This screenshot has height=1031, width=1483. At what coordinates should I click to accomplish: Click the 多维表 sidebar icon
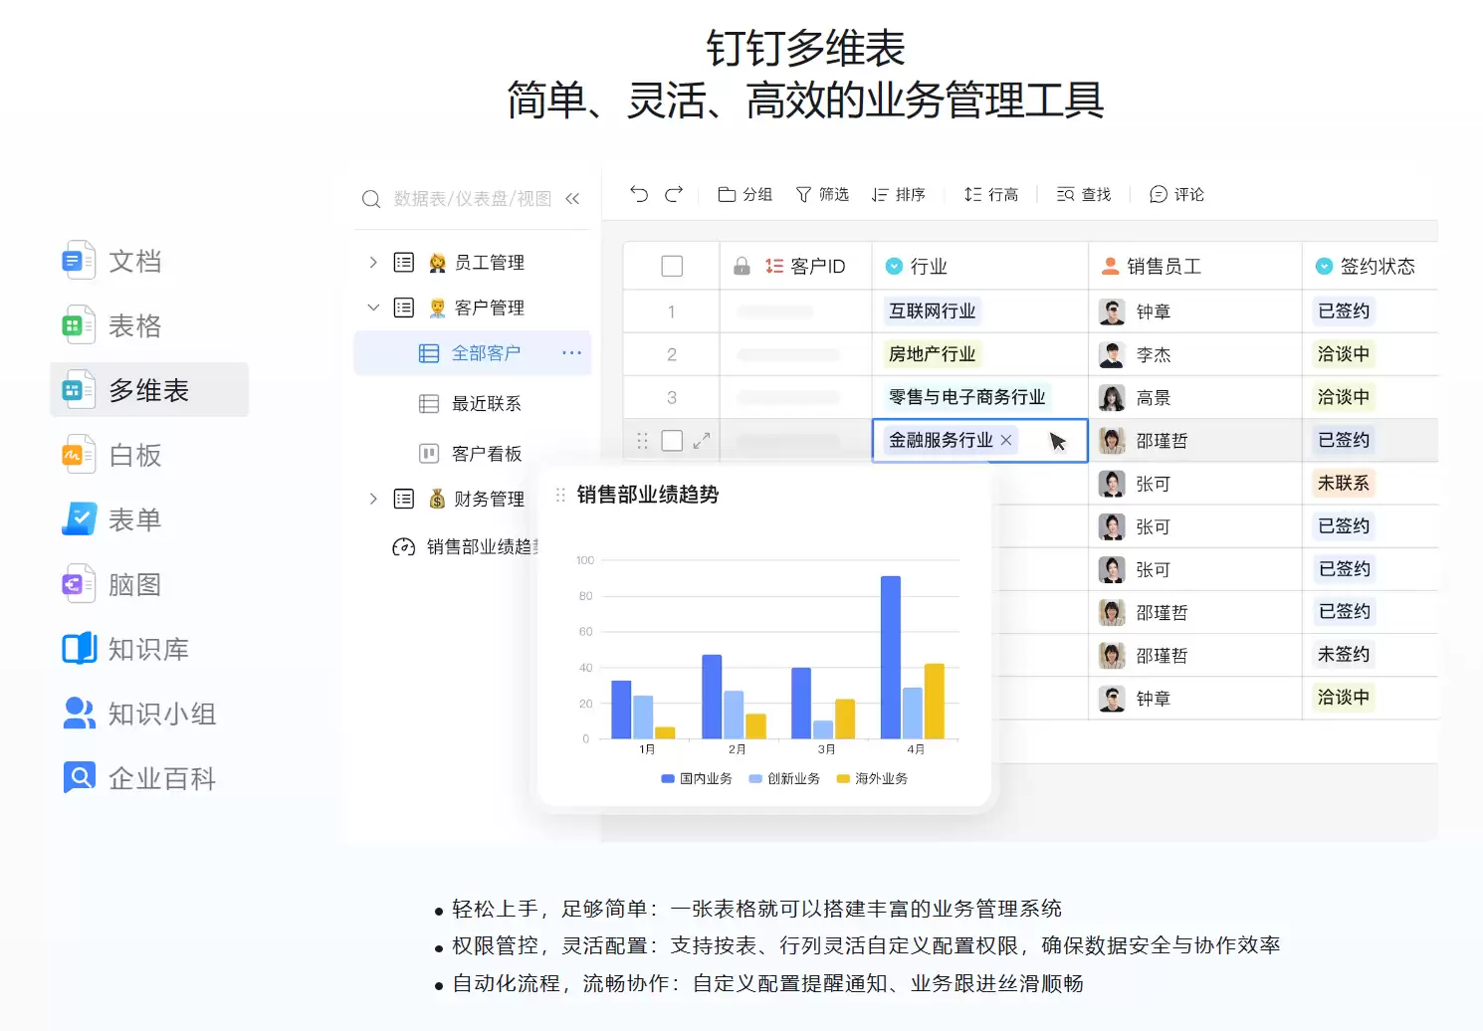point(79,390)
